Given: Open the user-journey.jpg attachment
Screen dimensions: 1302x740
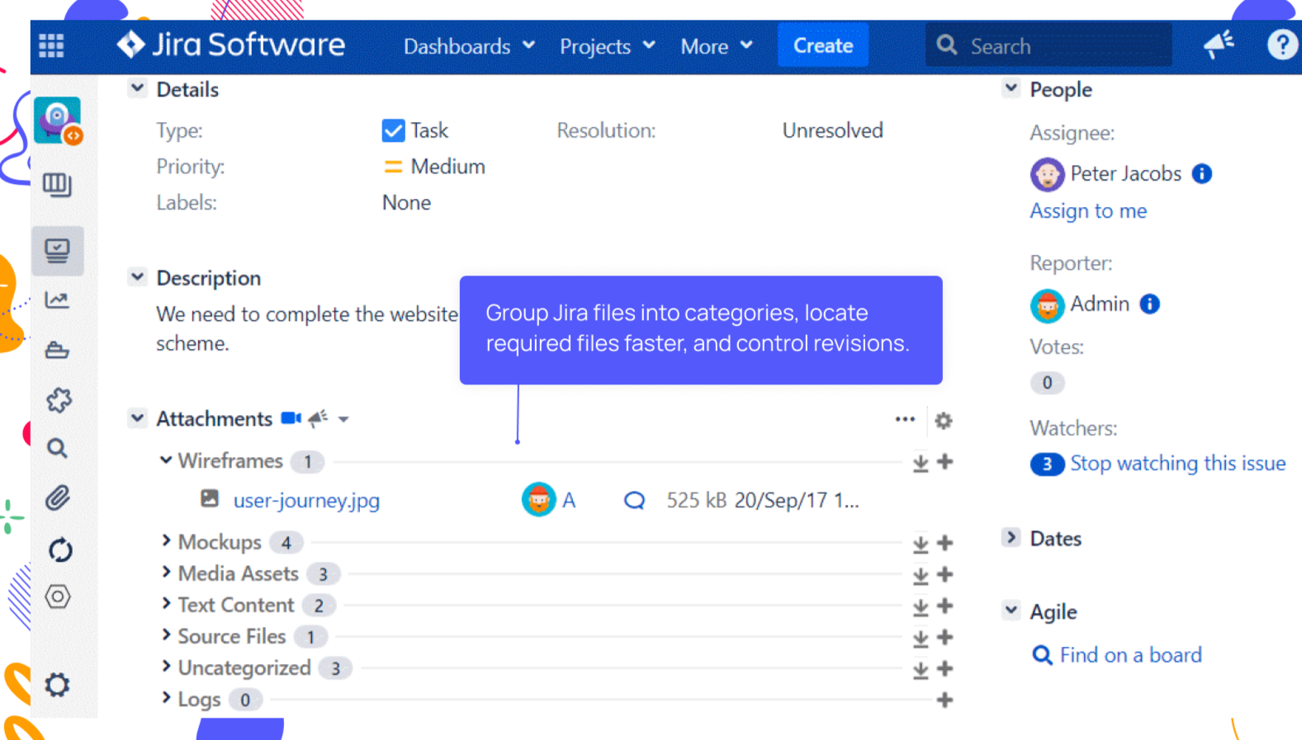Looking at the screenshot, I should point(306,501).
